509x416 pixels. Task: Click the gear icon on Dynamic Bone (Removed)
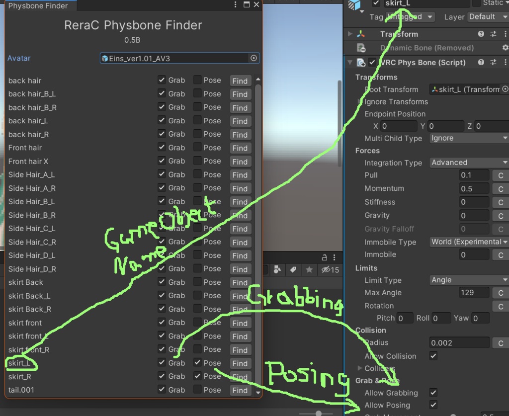[x=505, y=48]
